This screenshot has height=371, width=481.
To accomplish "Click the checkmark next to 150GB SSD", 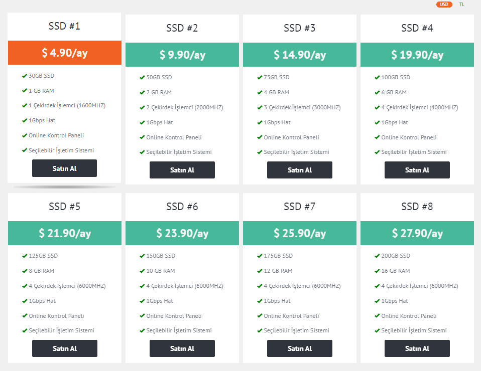I will tap(142, 256).
